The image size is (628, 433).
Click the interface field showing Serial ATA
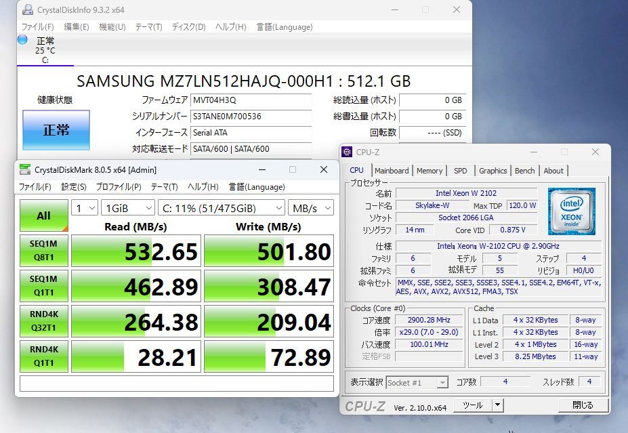(251, 133)
